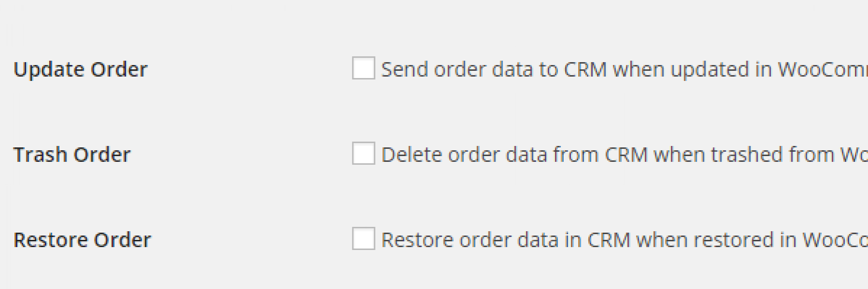This screenshot has width=868, height=289.
Task: Click the word 'CRM' in the Update Order description
Action: click(585, 69)
